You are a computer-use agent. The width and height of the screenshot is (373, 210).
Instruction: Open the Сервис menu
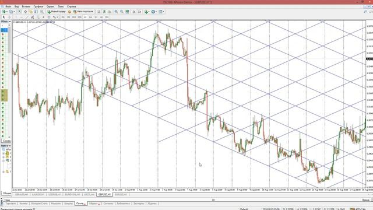click(x=51, y=6)
